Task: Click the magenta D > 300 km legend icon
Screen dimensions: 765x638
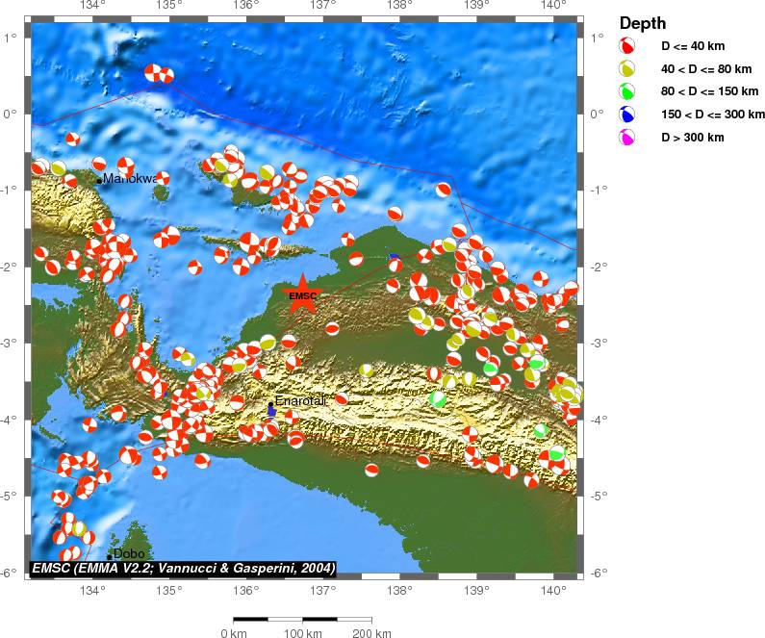Action: 626,138
